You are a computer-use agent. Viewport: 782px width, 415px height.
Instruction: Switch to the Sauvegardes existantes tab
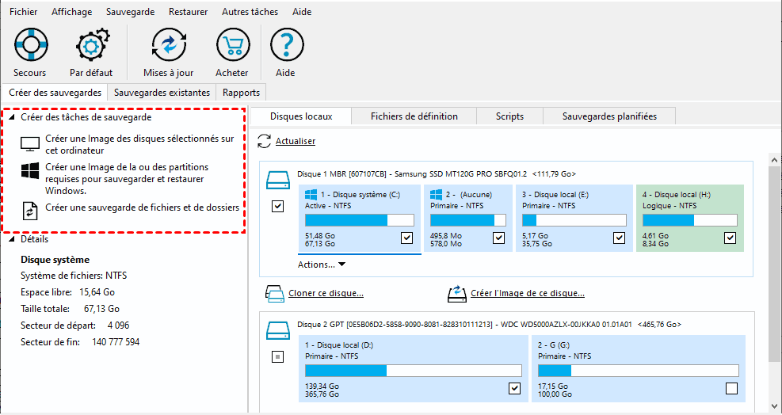pyautogui.click(x=162, y=93)
